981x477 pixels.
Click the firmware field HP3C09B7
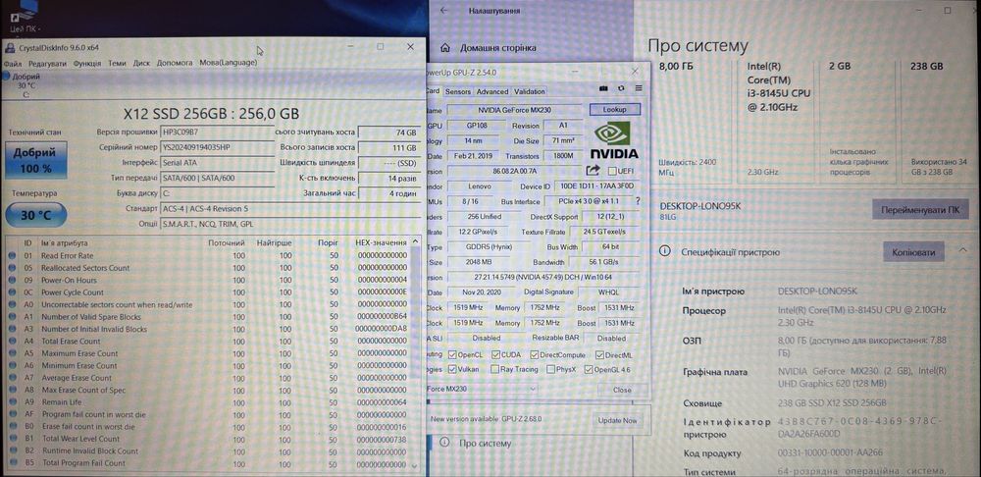(217, 132)
